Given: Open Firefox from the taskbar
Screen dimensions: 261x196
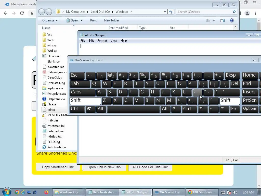Looking at the screenshot, I should [46, 192].
